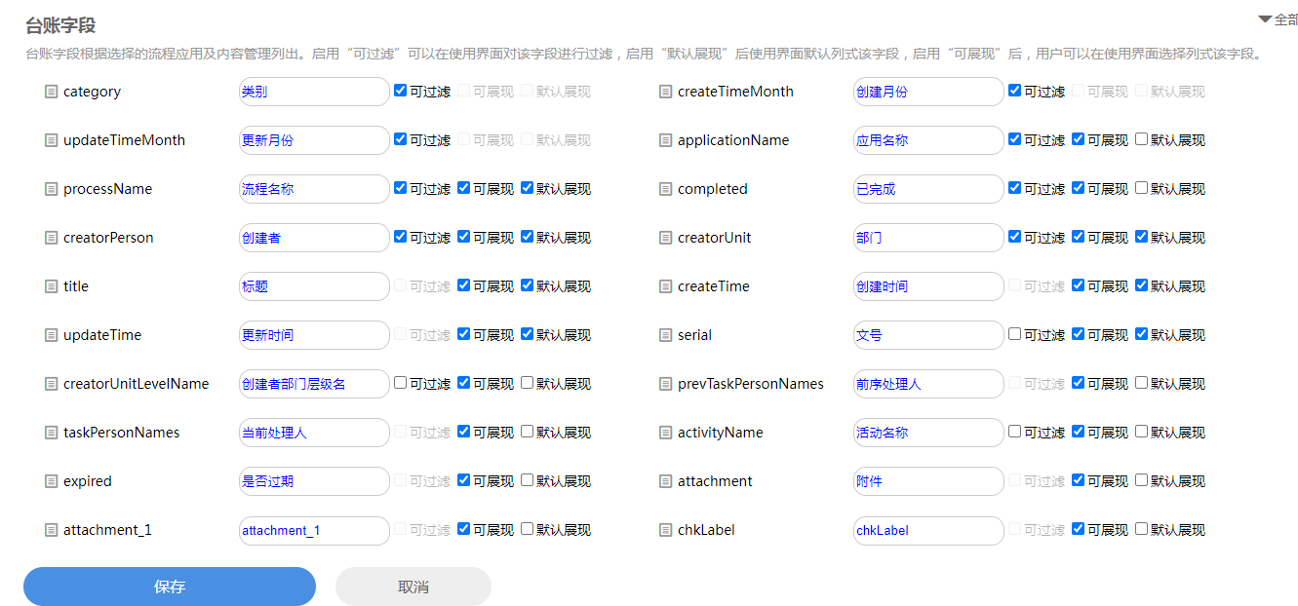Click the field icon beside applicationName
The image size is (1298, 606).
(x=666, y=140)
